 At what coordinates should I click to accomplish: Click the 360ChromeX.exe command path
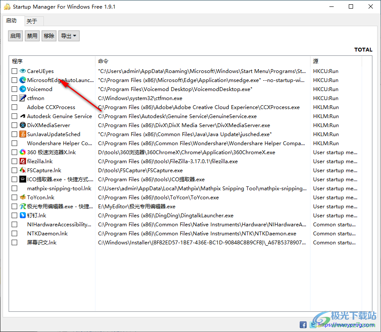pos(187,152)
